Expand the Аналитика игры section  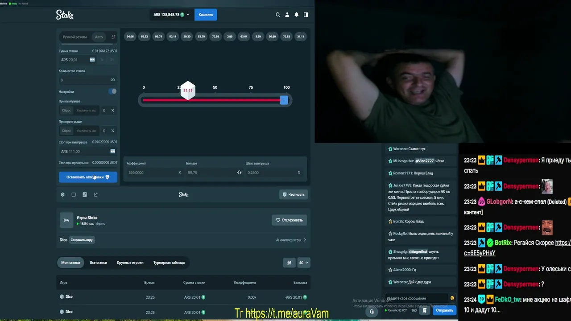point(291,240)
